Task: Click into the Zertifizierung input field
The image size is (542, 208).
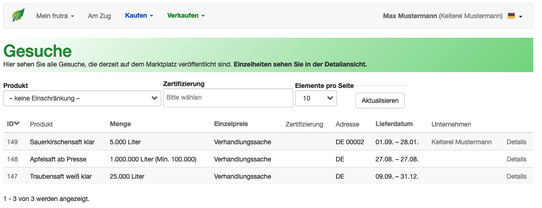Action: click(228, 98)
